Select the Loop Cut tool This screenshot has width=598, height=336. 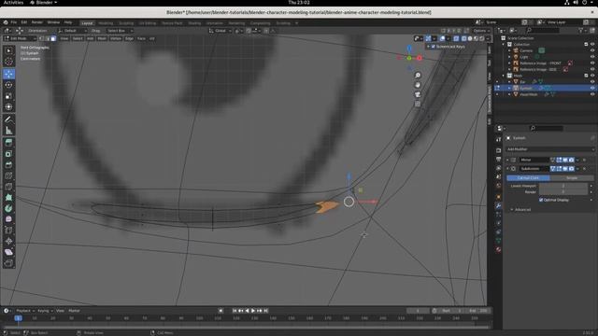(x=8, y=176)
